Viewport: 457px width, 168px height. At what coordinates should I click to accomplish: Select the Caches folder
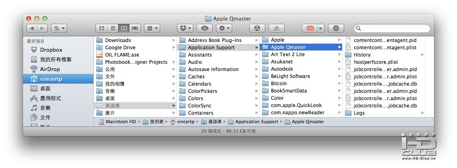[218, 77]
